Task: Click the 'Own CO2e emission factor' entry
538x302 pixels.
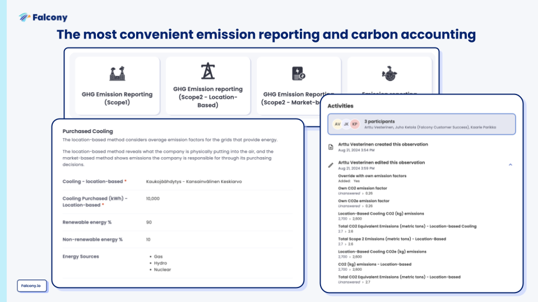Action: tap(364, 201)
